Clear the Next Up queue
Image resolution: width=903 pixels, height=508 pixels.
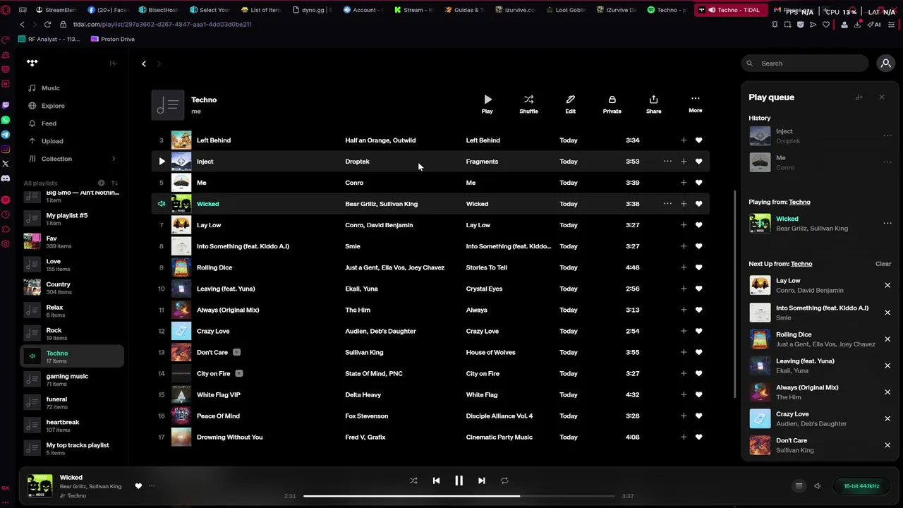(883, 264)
